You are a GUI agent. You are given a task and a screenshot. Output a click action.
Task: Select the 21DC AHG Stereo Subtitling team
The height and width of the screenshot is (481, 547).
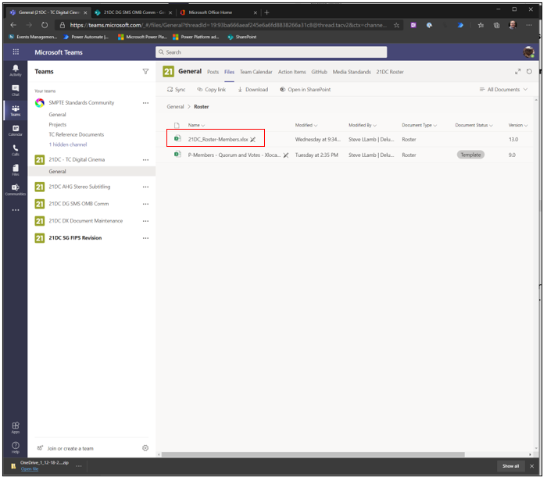tap(79, 187)
